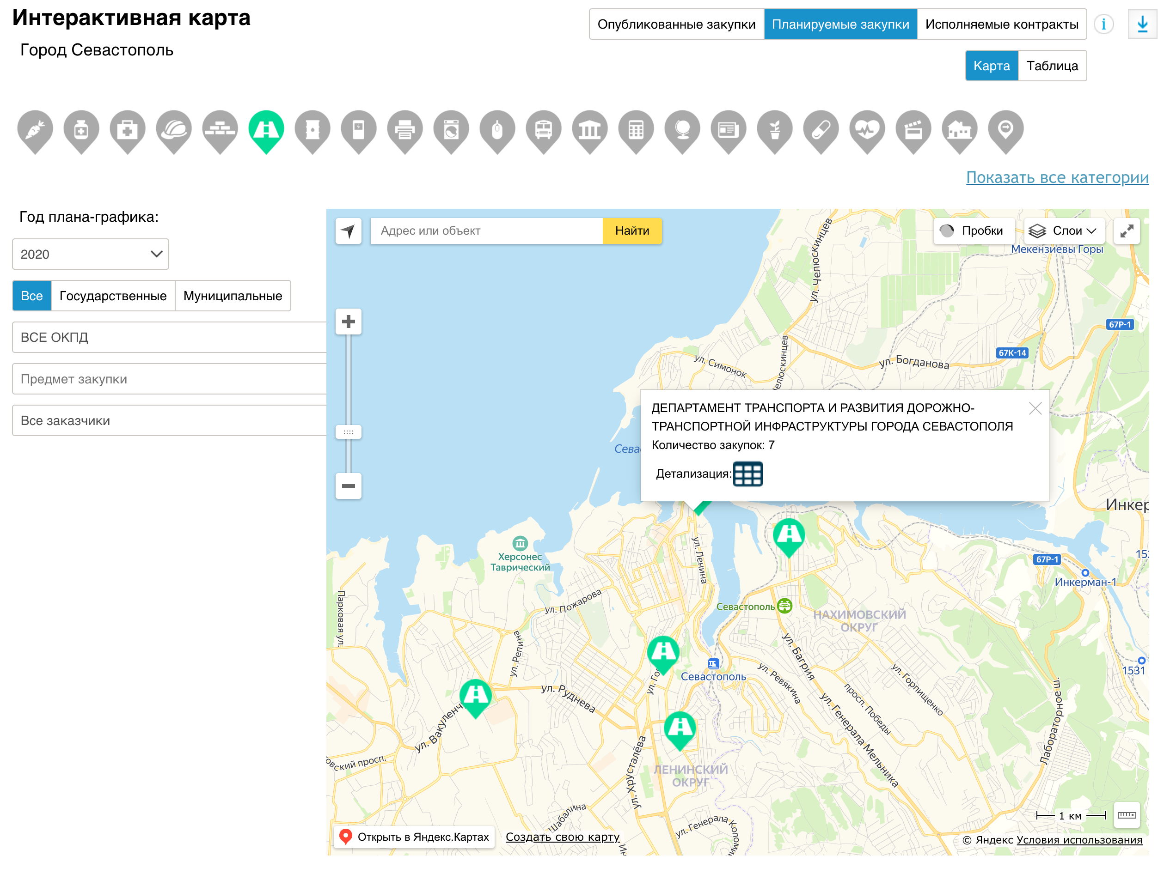Image resolution: width=1164 pixels, height=874 pixels.
Task: Select the printer category pin
Action: pos(404,129)
